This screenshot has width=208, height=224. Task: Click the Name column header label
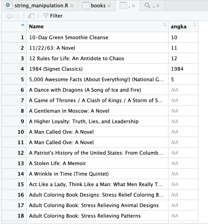36,27
